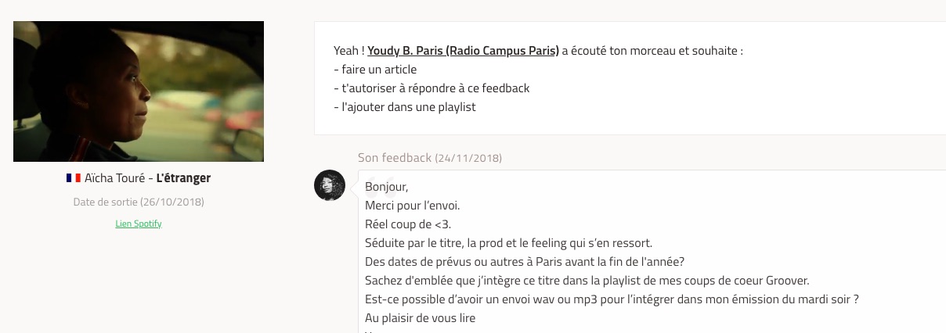Image resolution: width=946 pixels, height=333 pixels.
Task: Click the Date de sortie (26/10/2018) text
Action: tap(139, 202)
